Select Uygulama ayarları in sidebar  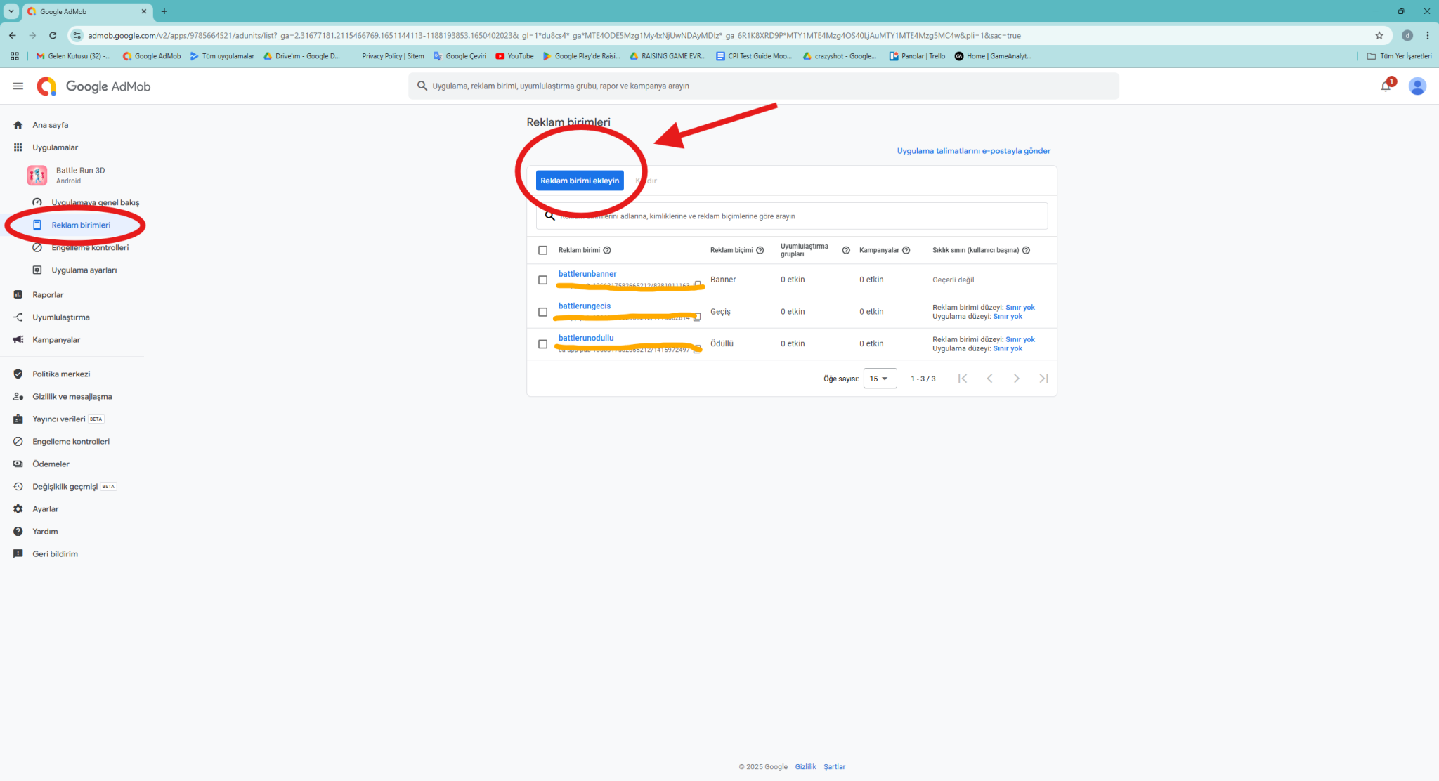click(x=84, y=270)
